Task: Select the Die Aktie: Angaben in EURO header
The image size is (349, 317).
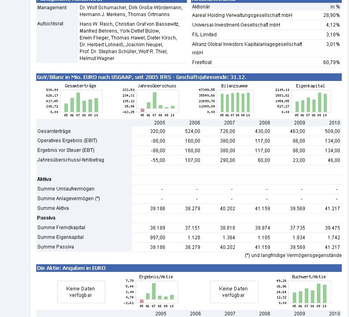Action: 189,268
